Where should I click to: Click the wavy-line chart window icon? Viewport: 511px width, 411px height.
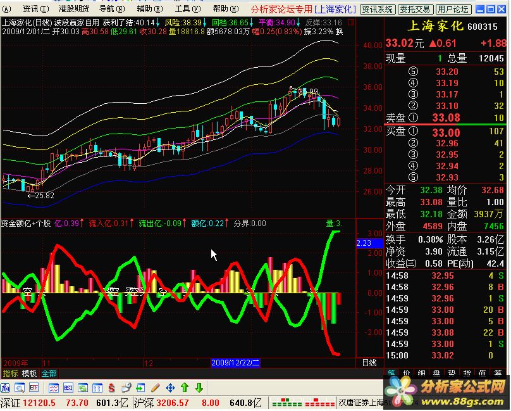click(54, 388)
